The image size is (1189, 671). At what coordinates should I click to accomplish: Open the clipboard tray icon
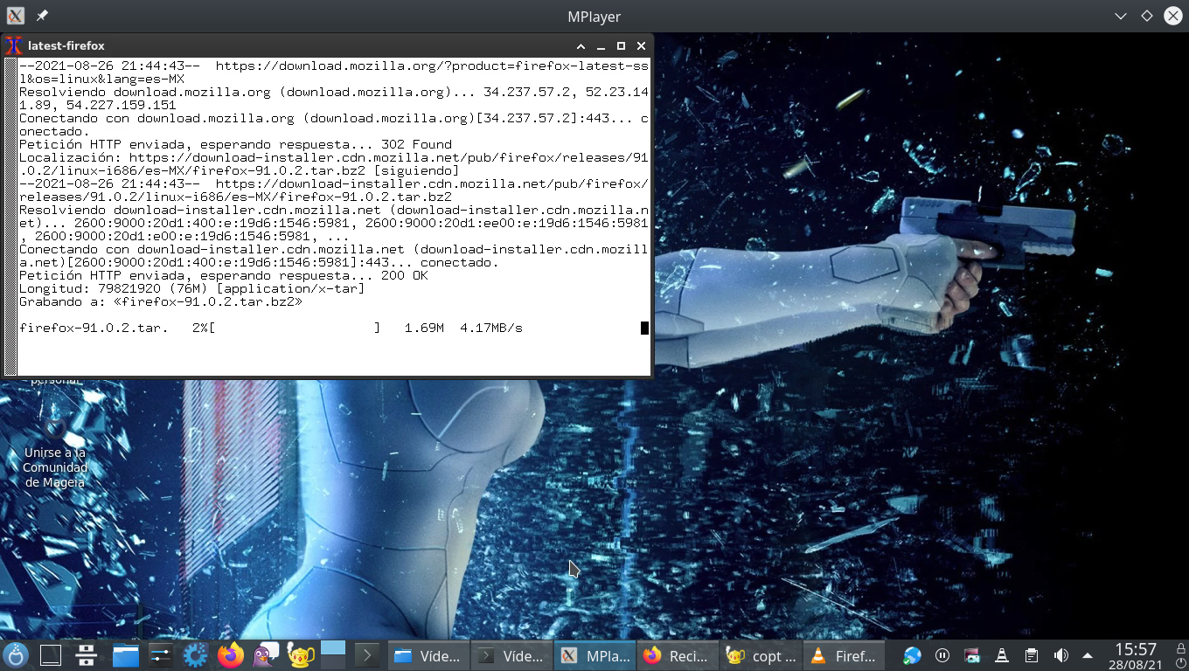coord(1032,655)
